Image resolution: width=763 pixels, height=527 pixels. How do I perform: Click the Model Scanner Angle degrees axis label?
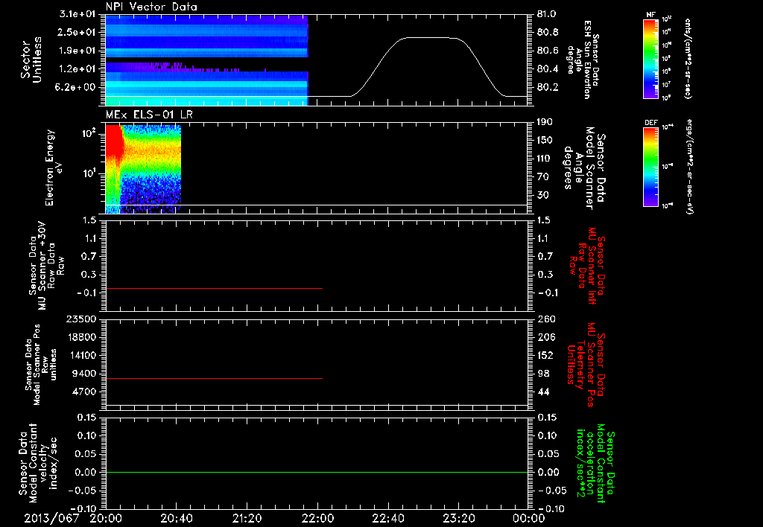584,167
